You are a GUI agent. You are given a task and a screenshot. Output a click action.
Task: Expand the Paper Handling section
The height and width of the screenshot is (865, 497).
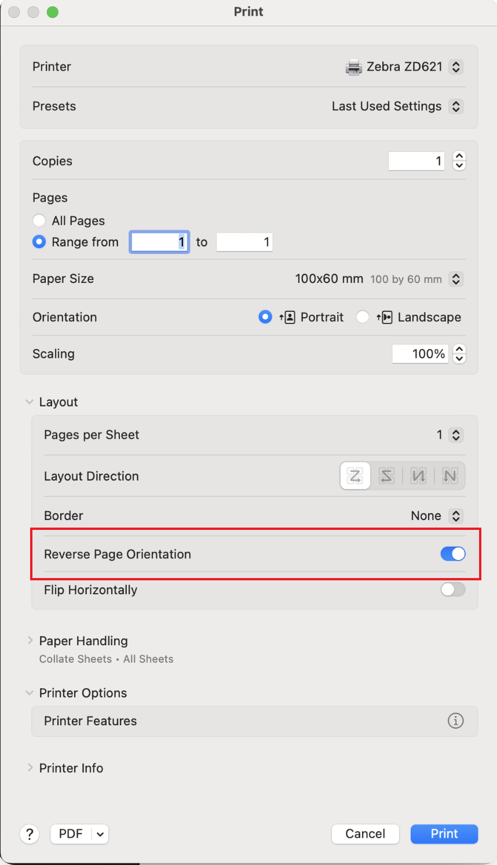(x=30, y=641)
